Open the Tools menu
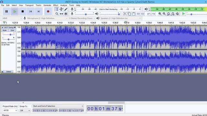 71,5
